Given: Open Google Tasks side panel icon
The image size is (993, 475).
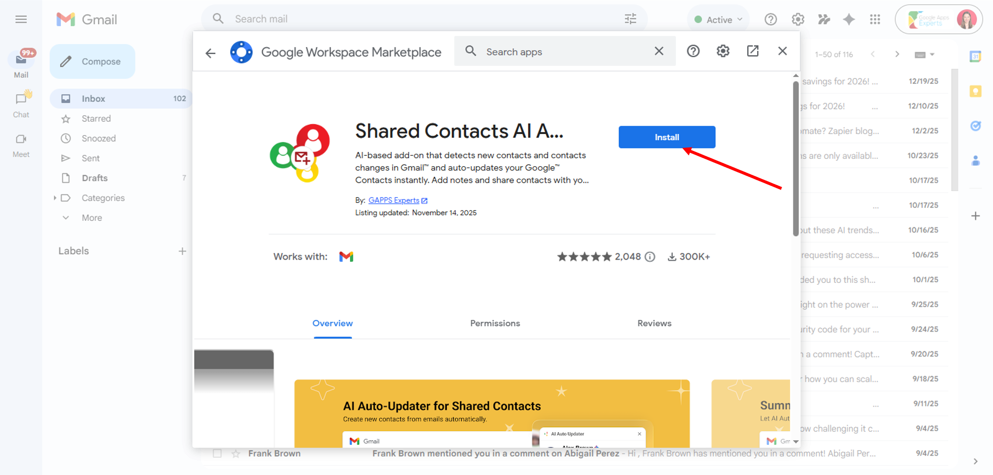Looking at the screenshot, I should [x=975, y=126].
